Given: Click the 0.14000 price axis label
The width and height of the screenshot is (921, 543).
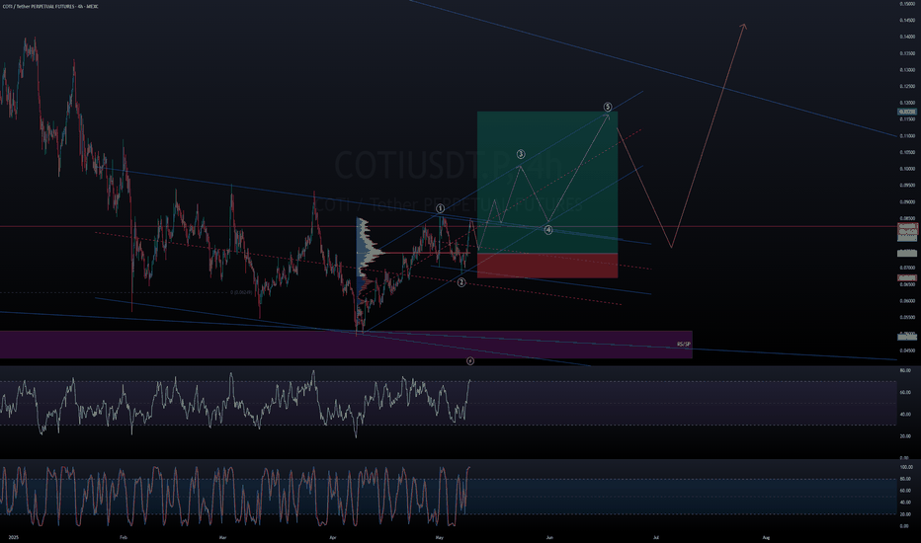Looking at the screenshot, I should tap(907, 37).
